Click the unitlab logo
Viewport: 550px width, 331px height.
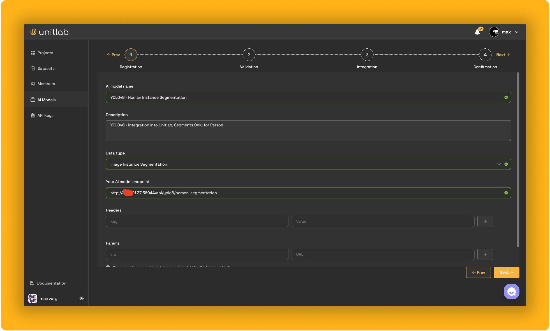pos(49,32)
